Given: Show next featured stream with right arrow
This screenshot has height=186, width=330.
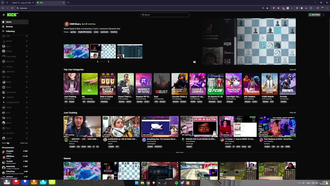Looking at the screenshot, I should point(108,62).
